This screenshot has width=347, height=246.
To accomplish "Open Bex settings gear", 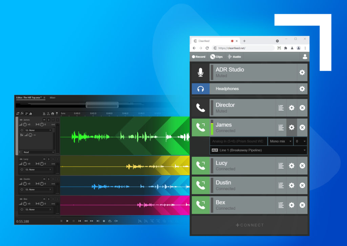I will pyautogui.click(x=291, y=205).
